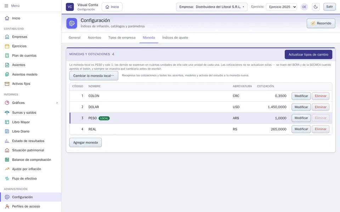Open the Ejercicio 2025 dropdown
This screenshot has width=340, height=212.
pyautogui.click(x=282, y=7)
